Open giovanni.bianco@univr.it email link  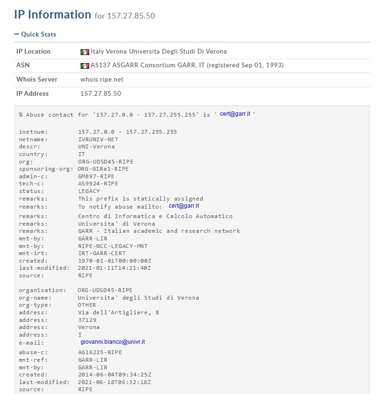pos(112,342)
